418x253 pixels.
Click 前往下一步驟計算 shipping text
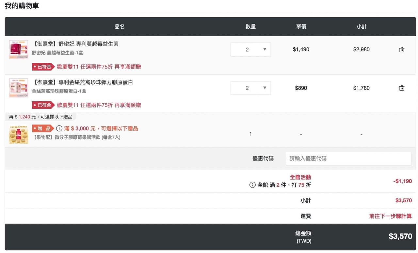pyautogui.click(x=390, y=216)
